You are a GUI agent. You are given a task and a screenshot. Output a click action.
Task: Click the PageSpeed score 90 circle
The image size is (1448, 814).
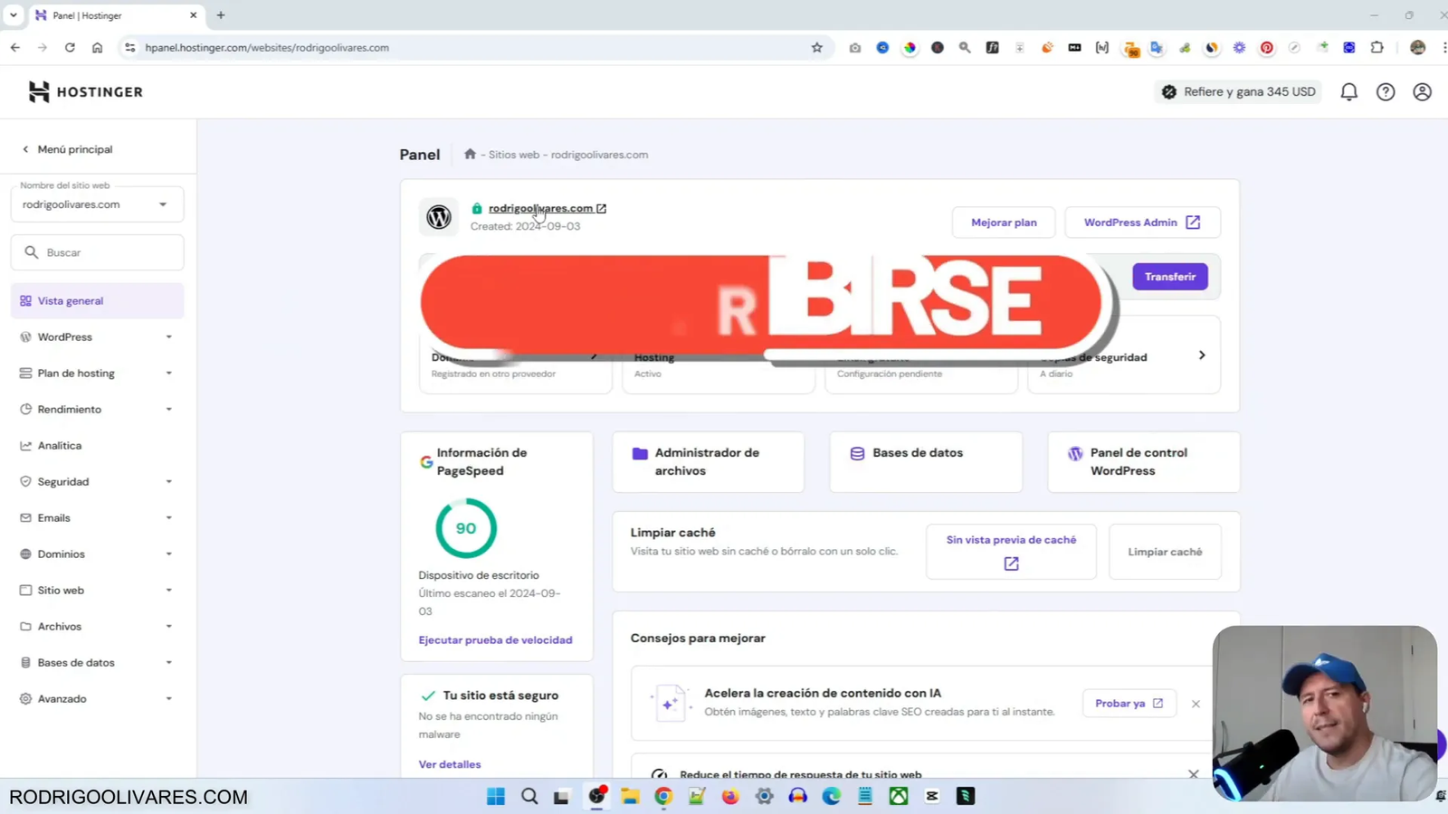tap(465, 527)
